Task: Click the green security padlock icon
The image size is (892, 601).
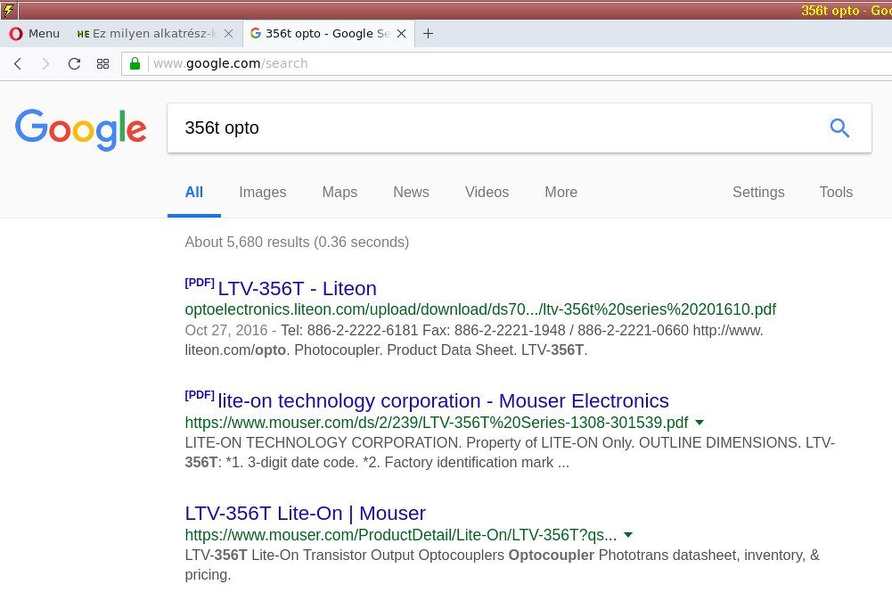Action: (135, 63)
